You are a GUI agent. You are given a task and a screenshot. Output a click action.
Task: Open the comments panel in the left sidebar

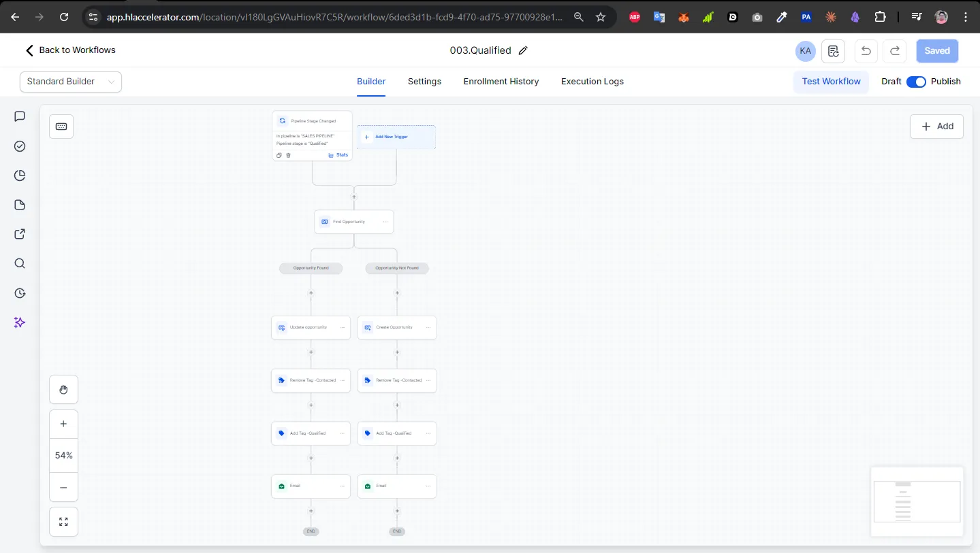tap(19, 116)
